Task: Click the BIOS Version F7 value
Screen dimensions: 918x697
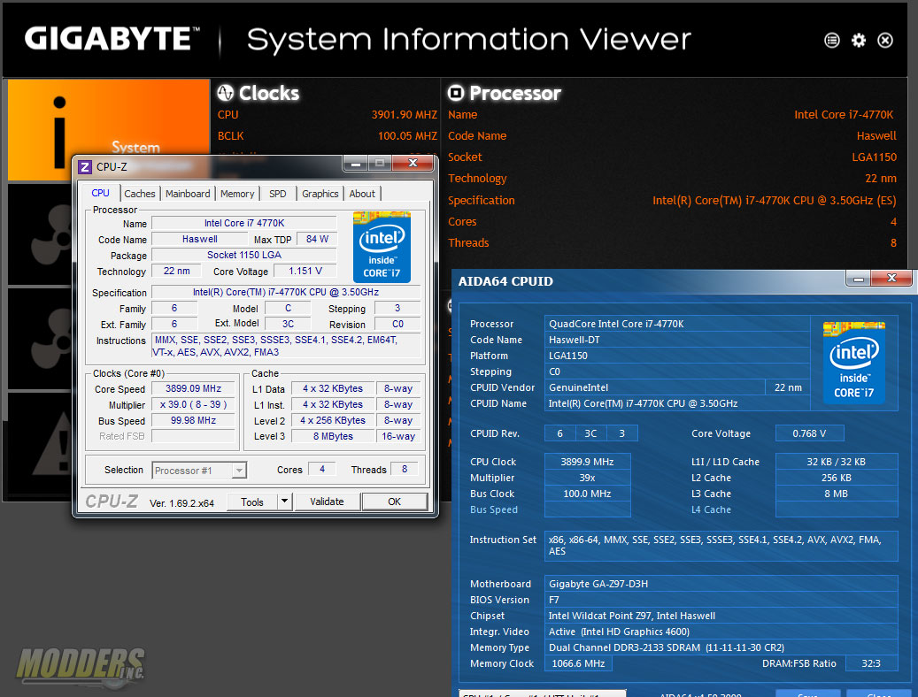Action: (x=721, y=600)
